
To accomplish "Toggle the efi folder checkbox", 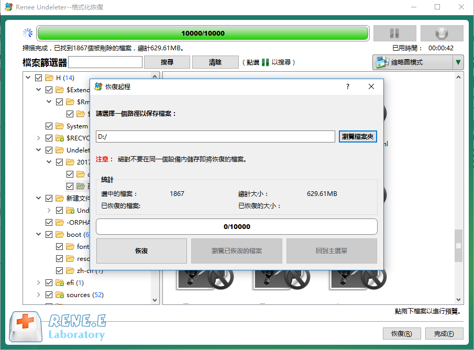I will click(x=49, y=282).
